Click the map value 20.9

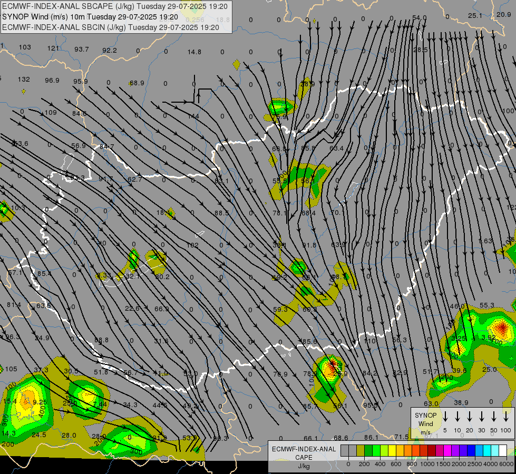coord(503,14)
